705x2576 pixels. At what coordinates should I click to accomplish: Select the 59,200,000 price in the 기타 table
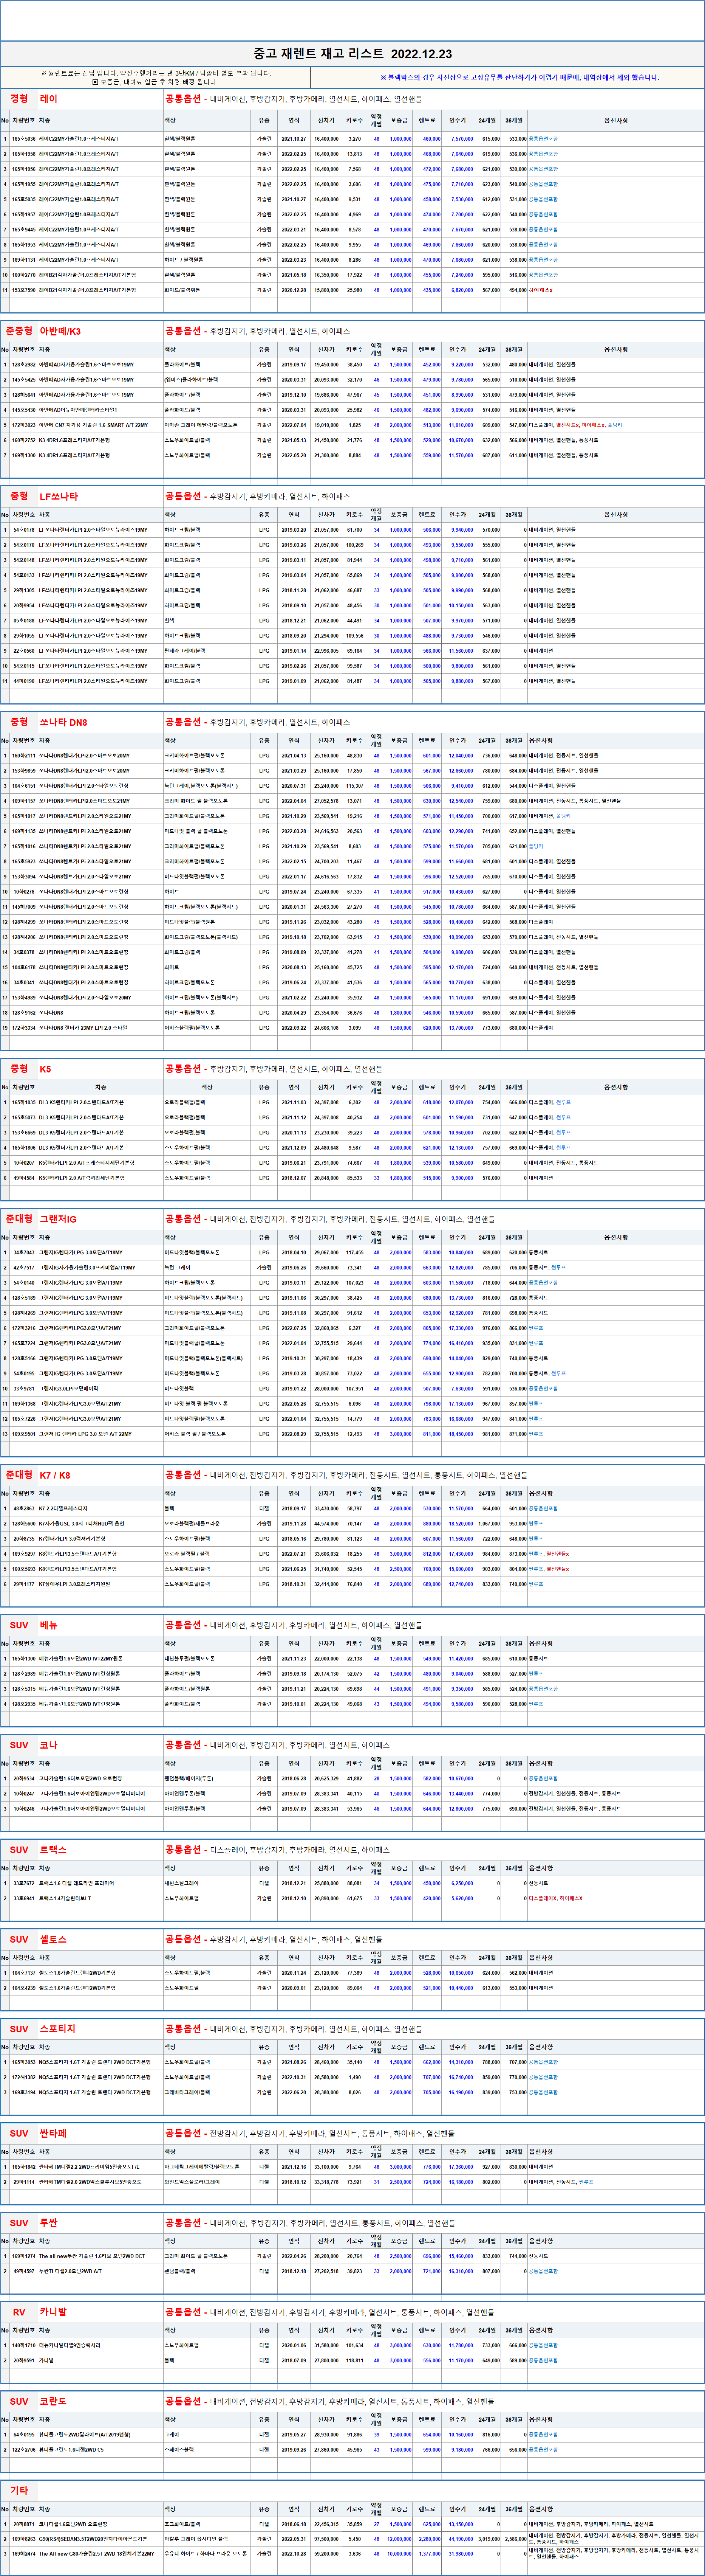point(326,2554)
